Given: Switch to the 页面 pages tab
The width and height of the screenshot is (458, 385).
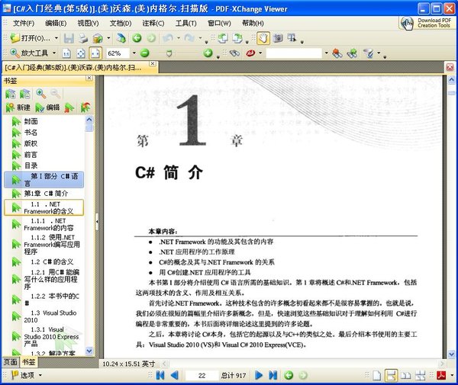Looking at the screenshot, I should click(10, 362).
